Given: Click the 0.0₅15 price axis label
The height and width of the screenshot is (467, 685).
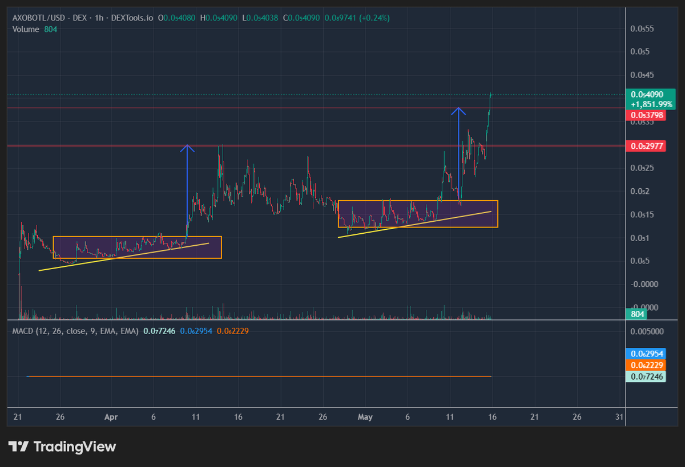Looking at the screenshot, I should click(x=642, y=214).
